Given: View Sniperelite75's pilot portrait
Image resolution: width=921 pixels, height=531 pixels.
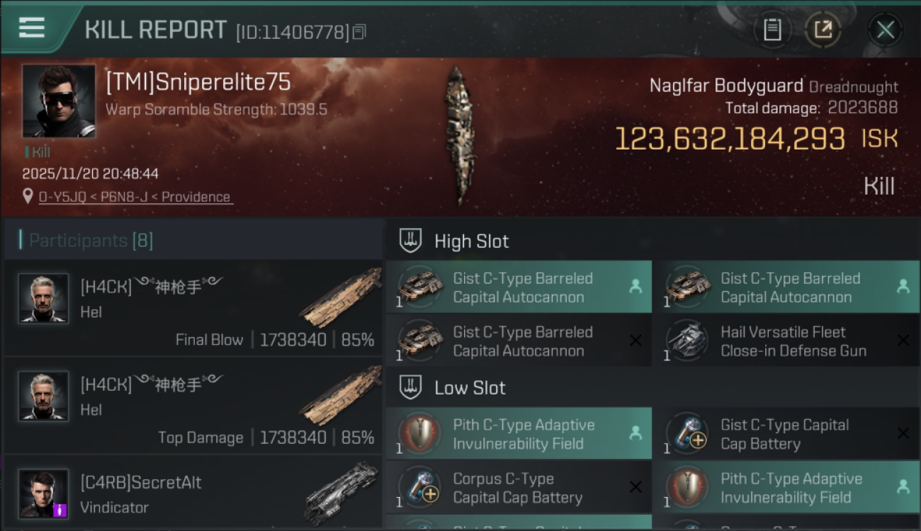Looking at the screenshot, I should pyautogui.click(x=58, y=101).
